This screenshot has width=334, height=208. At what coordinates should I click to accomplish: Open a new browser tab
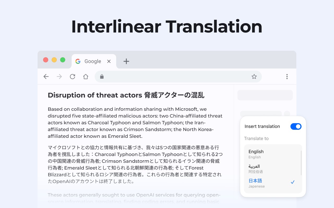pyautogui.click(x=126, y=61)
